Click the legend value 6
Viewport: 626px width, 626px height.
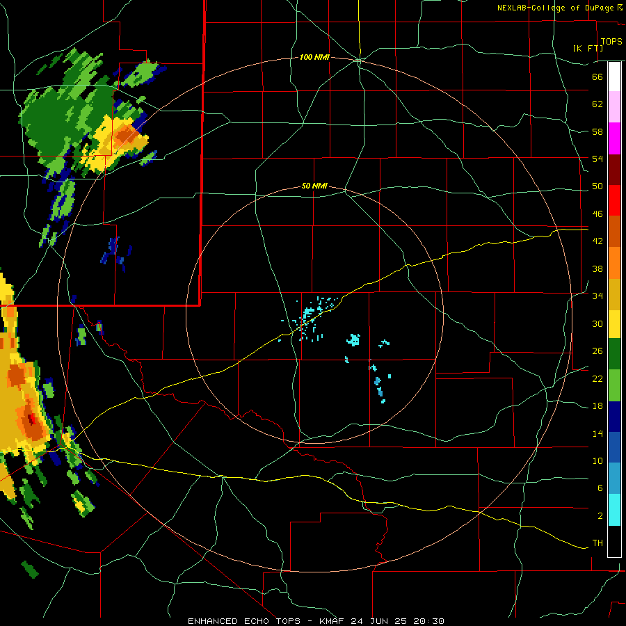pos(600,488)
